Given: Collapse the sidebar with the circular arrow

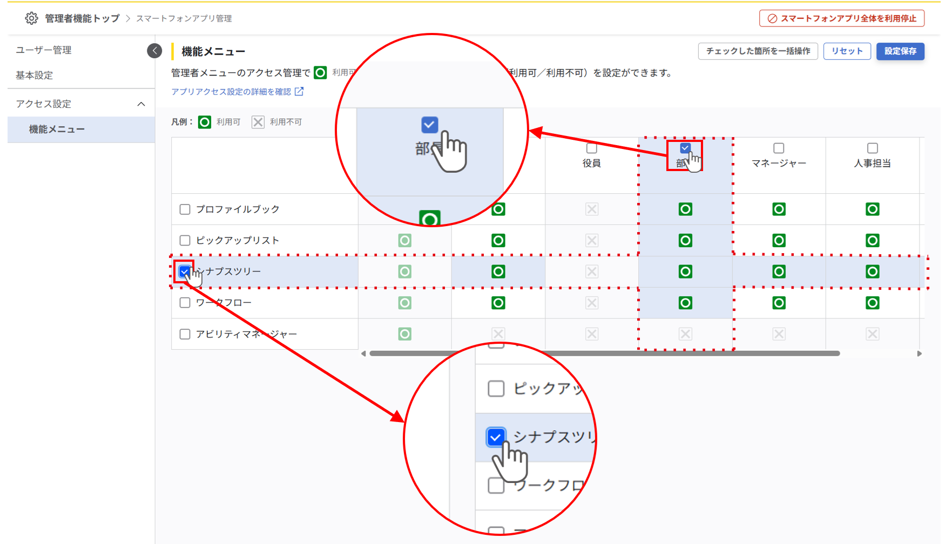Looking at the screenshot, I should coord(154,50).
